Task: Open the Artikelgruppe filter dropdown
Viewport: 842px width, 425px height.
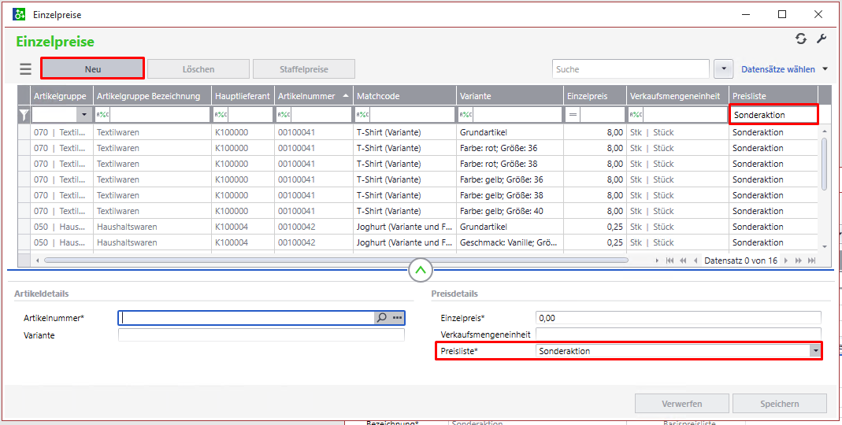Action: [x=83, y=114]
